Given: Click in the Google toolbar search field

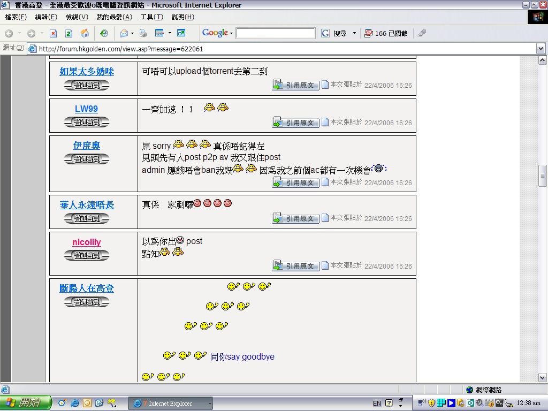Looking at the screenshot, I should tap(276, 33).
